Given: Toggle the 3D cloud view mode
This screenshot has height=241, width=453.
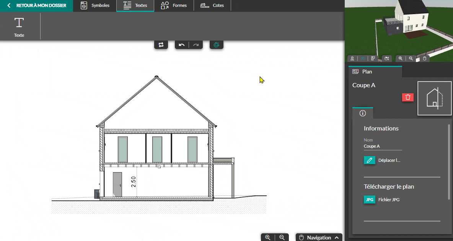Looking at the screenshot, I should [x=363, y=59].
